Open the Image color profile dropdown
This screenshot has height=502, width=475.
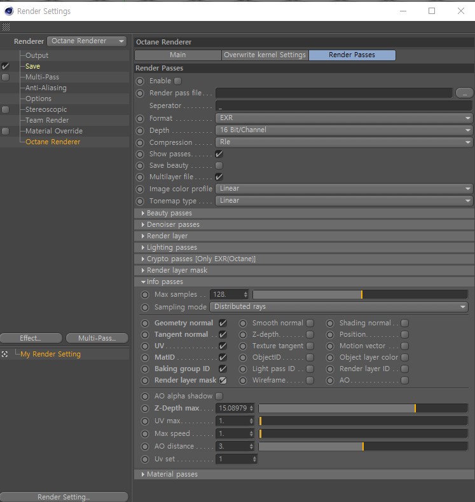point(344,189)
